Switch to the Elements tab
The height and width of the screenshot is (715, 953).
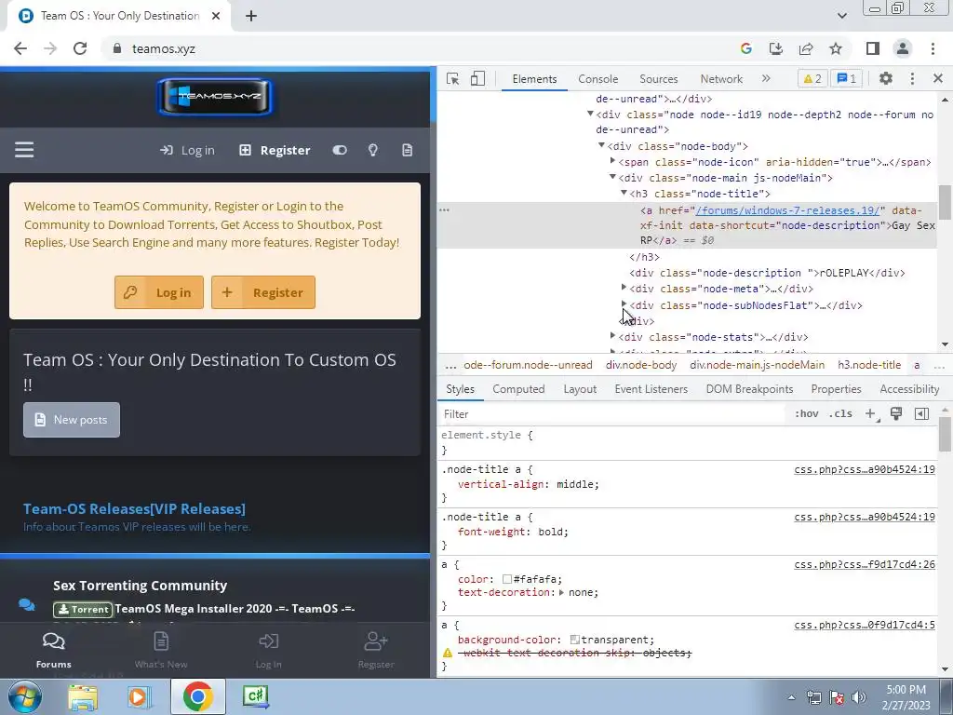[534, 79]
